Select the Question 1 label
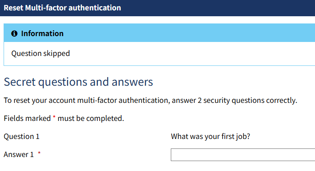 pos(22,137)
